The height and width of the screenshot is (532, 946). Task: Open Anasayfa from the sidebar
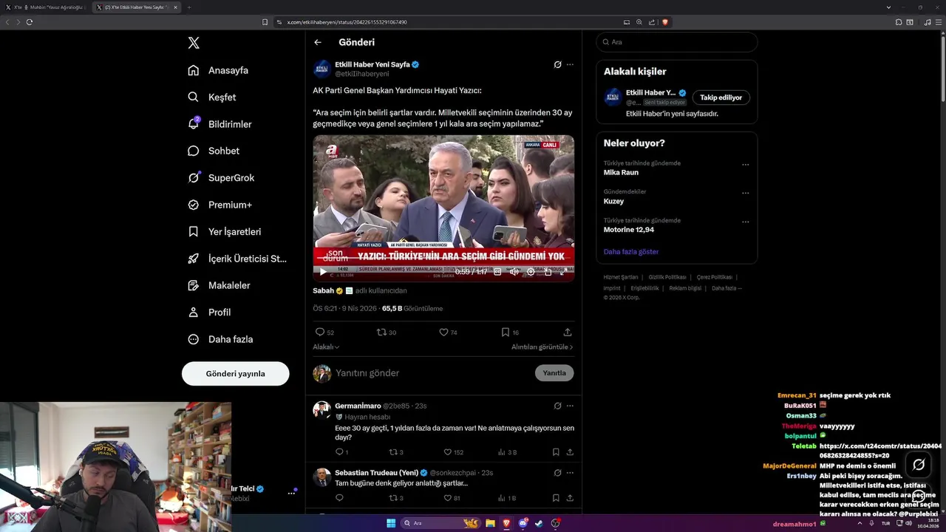[x=218, y=70]
